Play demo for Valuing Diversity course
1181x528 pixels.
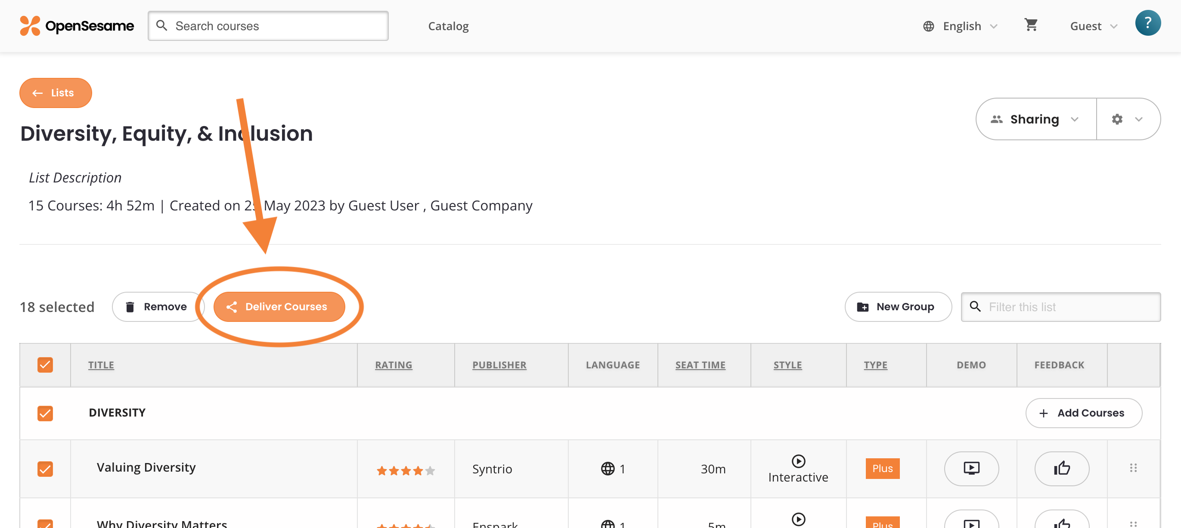pyautogui.click(x=971, y=469)
